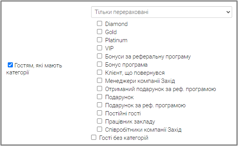
Task: Click the "Гості без категорій" label text
Action: pyautogui.click(x=123, y=138)
